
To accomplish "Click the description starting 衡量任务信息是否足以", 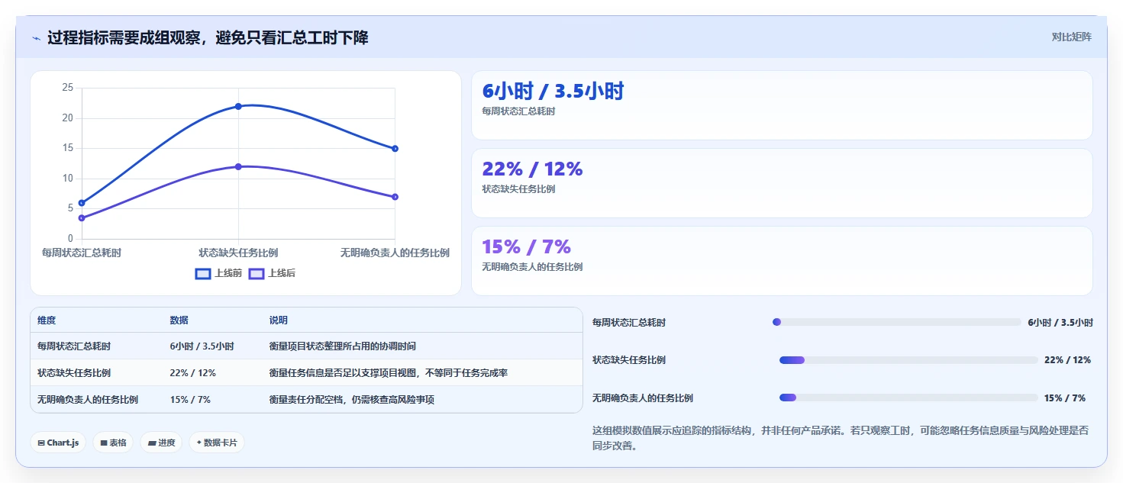I will (389, 373).
